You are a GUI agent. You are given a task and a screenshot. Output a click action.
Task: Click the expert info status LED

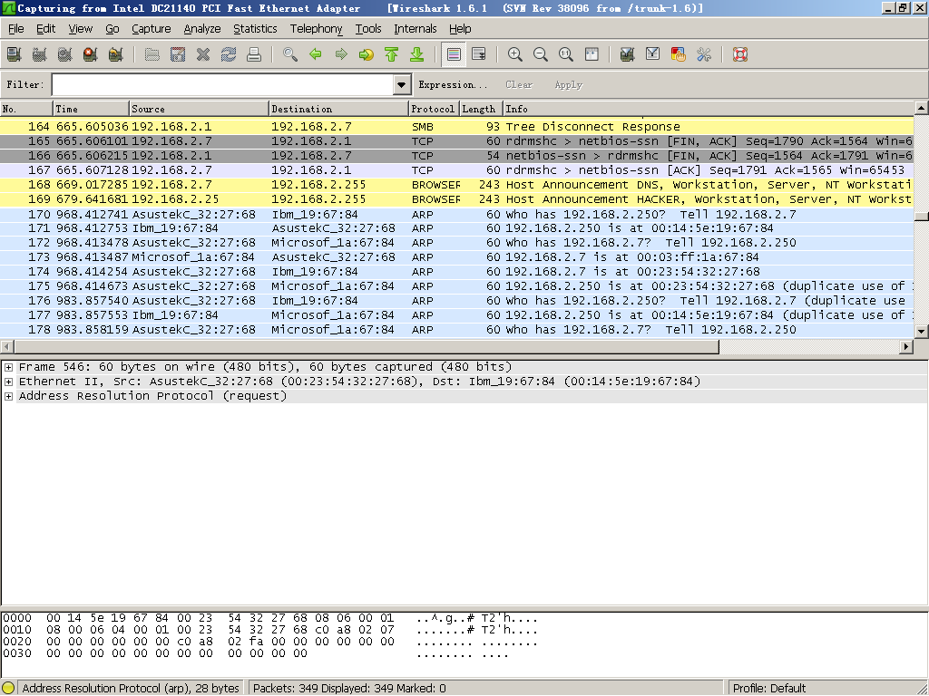pos(8,689)
